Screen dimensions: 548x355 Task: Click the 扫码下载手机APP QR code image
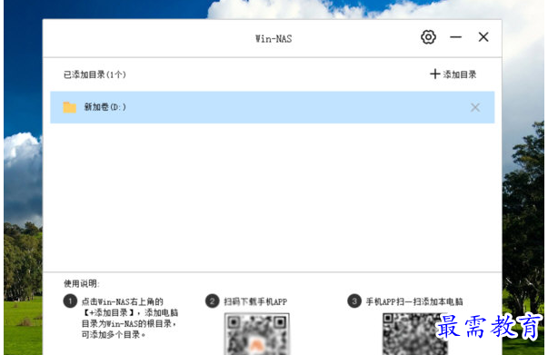[x=257, y=334]
